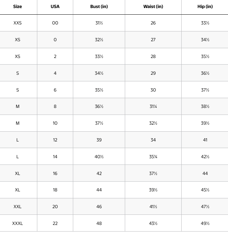
Task: Select the 35¾ waist measurement
Action: tap(153, 157)
